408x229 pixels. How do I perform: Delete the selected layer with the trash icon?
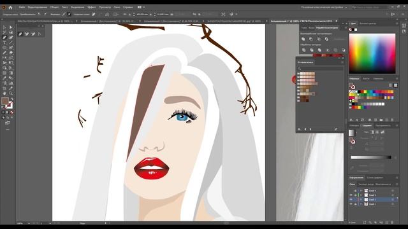[x=393, y=223]
